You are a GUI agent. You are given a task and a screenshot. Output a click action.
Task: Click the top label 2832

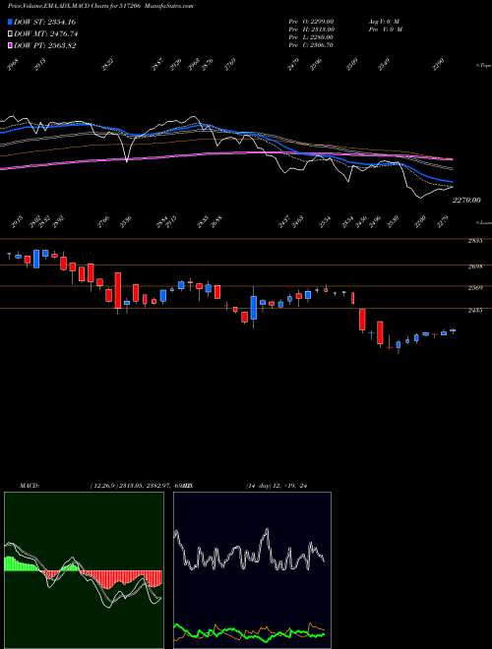108,65
